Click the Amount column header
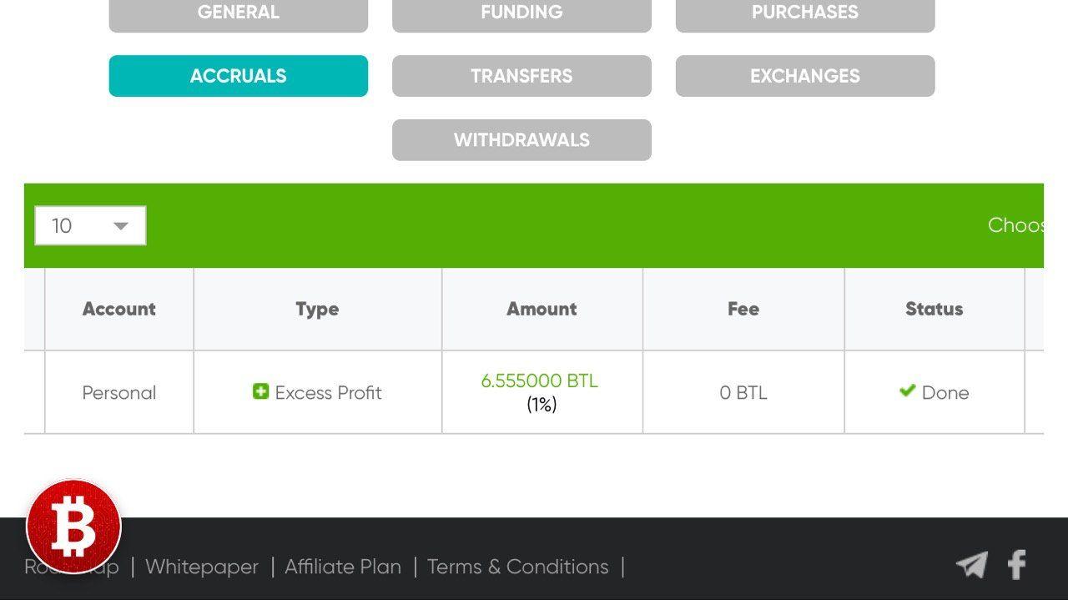The image size is (1068, 600). point(542,309)
